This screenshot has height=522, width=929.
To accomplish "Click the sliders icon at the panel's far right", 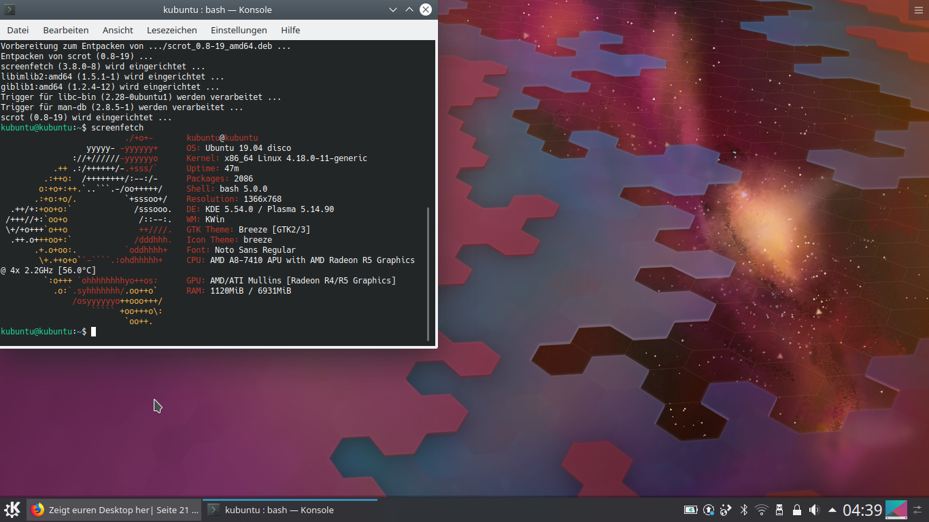I will tap(917, 509).
